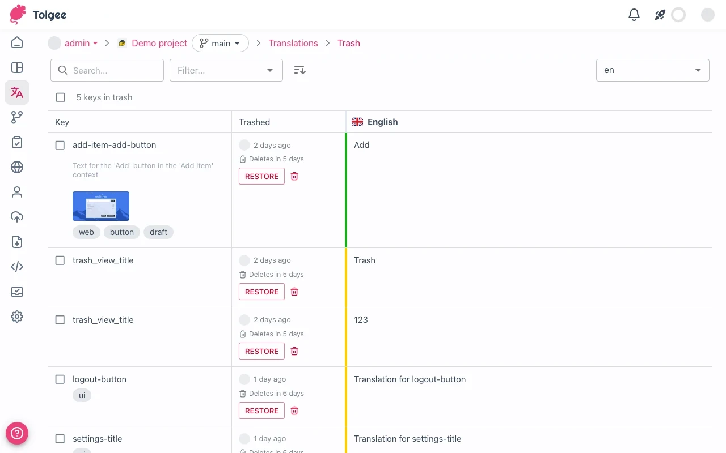This screenshot has width=726, height=453.
Task: Navigate to the Translations breadcrumb
Action: (293, 43)
